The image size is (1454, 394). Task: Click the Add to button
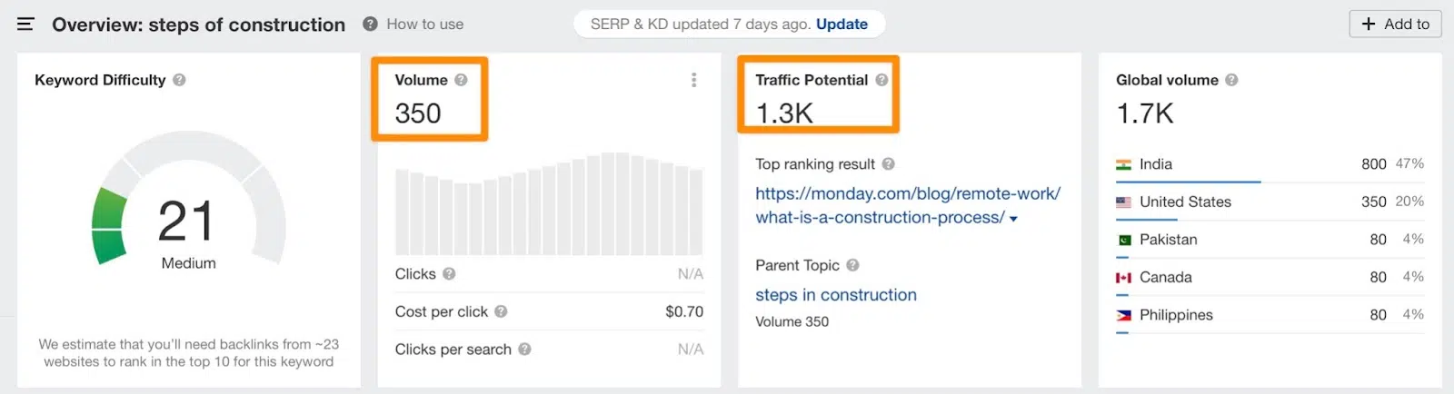coord(1395,25)
